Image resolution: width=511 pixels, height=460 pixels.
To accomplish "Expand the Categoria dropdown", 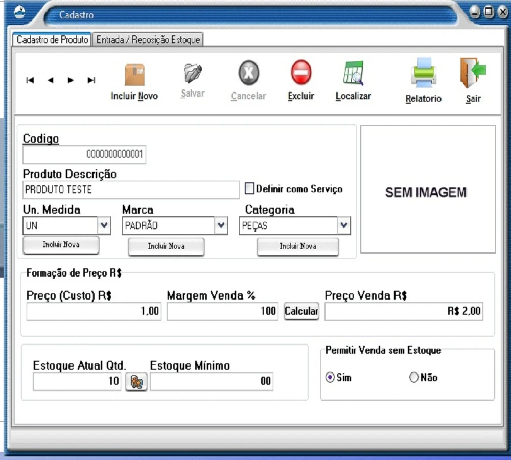I will pyautogui.click(x=344, y=225).
